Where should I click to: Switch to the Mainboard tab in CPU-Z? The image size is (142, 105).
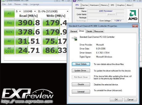click(95, 5)
